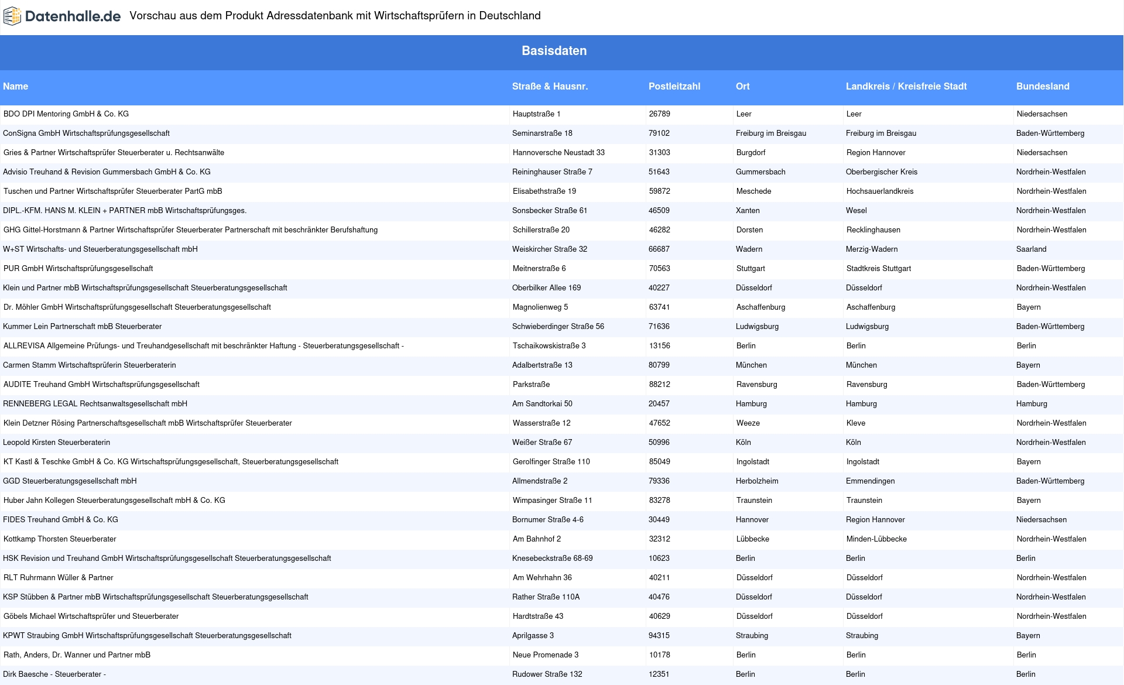Click the Vorschau aus dem Produkt title text
The image size is (1124, 685).
click(x=335, y=16)
